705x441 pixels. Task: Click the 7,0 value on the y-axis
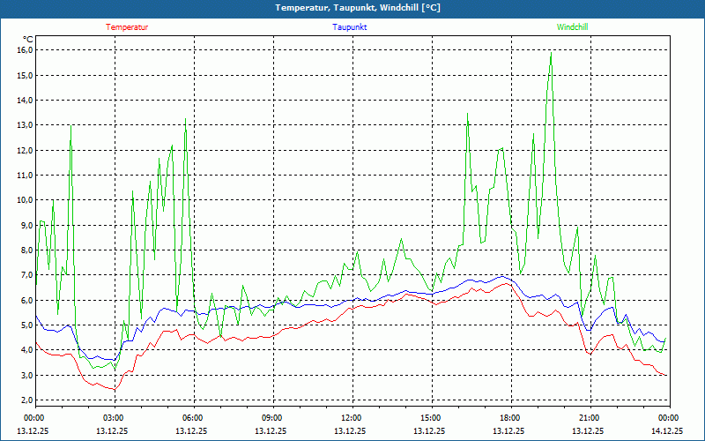(24, 275)
